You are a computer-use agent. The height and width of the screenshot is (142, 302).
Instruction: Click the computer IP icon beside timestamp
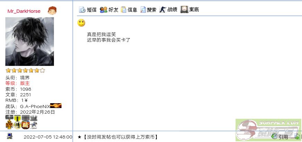9,136
